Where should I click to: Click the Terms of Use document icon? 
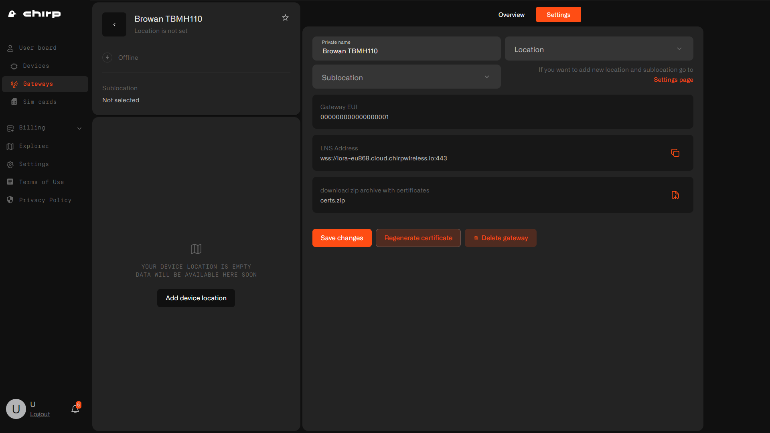point(10,182)
